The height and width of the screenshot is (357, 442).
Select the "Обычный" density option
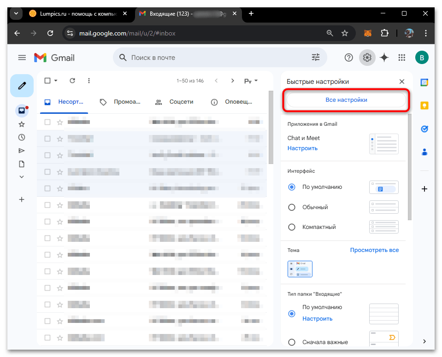pyautogui.click(x=292, y=207)
